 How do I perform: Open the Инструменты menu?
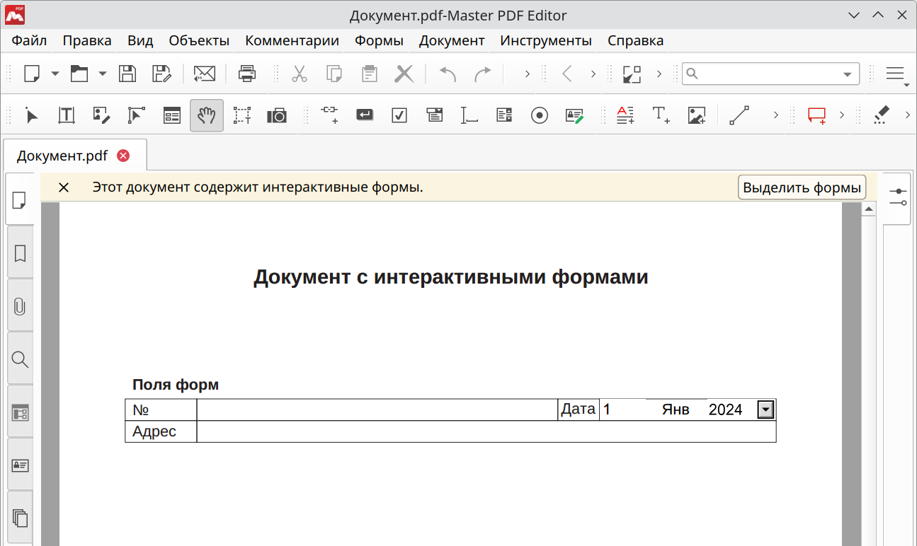(x=546, y=40)
